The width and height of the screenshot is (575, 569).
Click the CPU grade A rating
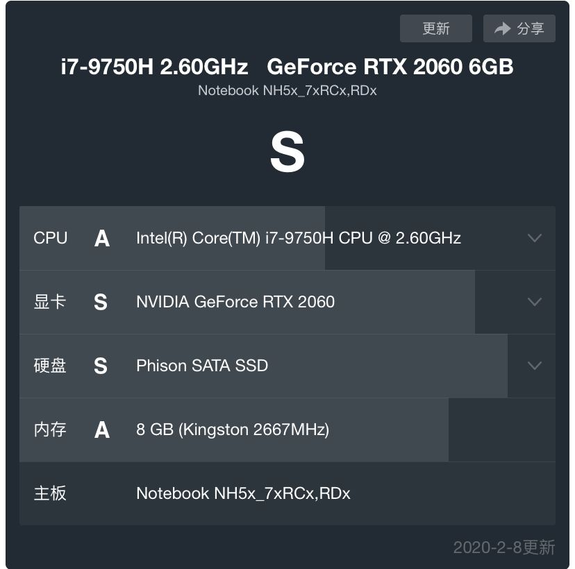pos(101,238)
